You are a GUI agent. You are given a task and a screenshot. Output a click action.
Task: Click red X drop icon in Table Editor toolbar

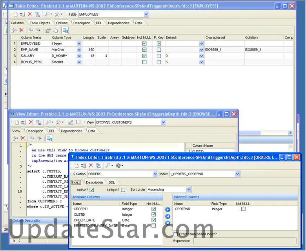[30, 14]
